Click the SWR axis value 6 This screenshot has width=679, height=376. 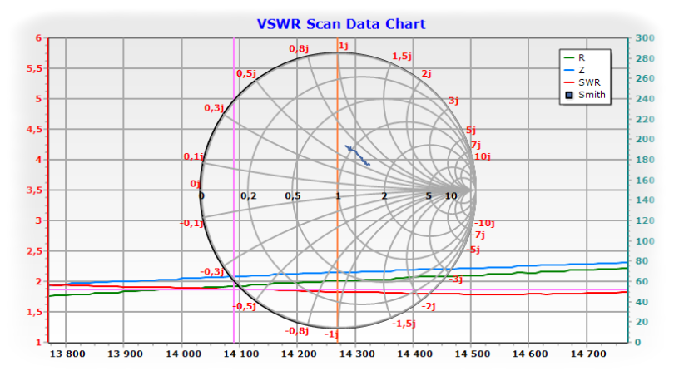click(x=38, y=38)
